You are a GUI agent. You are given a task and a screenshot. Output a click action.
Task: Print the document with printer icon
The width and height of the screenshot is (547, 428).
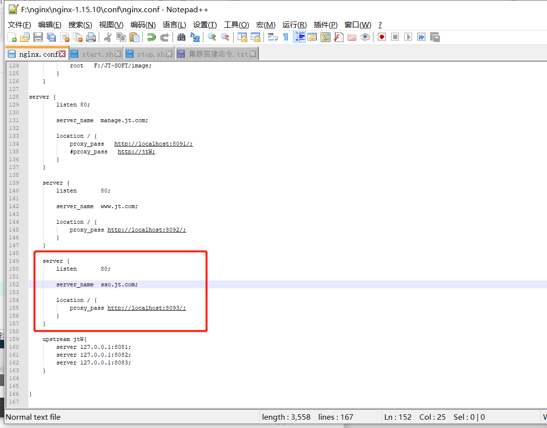click(91, 37)
